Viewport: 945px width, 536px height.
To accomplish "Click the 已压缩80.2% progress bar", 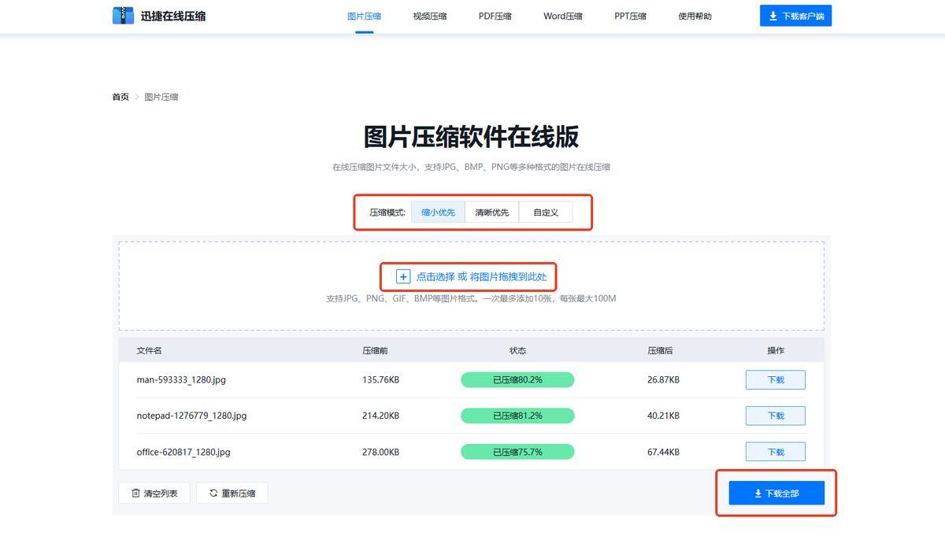I will (x=517, y=380).
